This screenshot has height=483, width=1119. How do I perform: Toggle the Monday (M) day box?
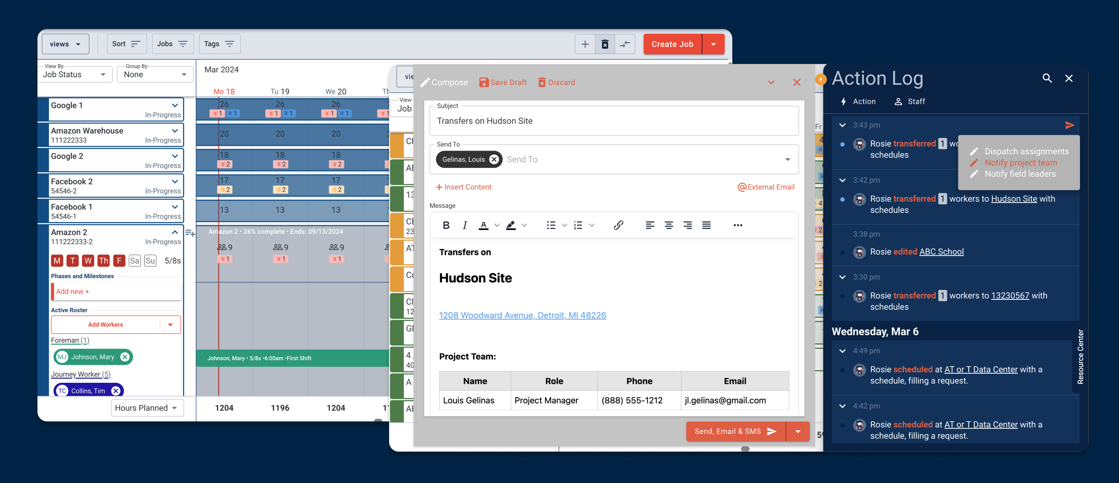coord(57,260)
